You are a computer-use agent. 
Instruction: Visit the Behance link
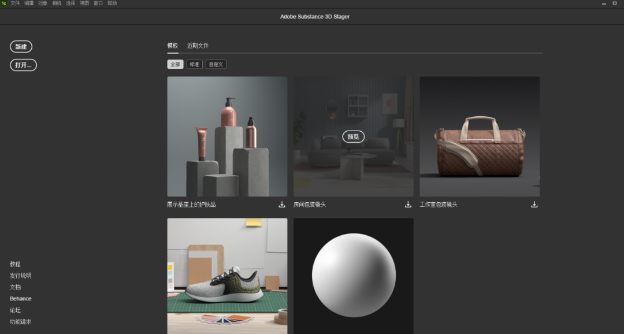point(21,299)
